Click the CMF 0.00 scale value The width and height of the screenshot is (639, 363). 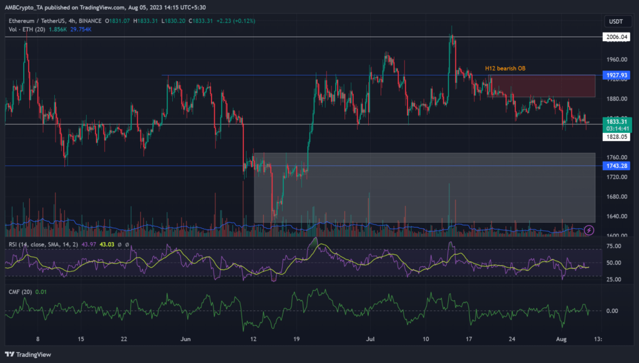tap(613, 311)
